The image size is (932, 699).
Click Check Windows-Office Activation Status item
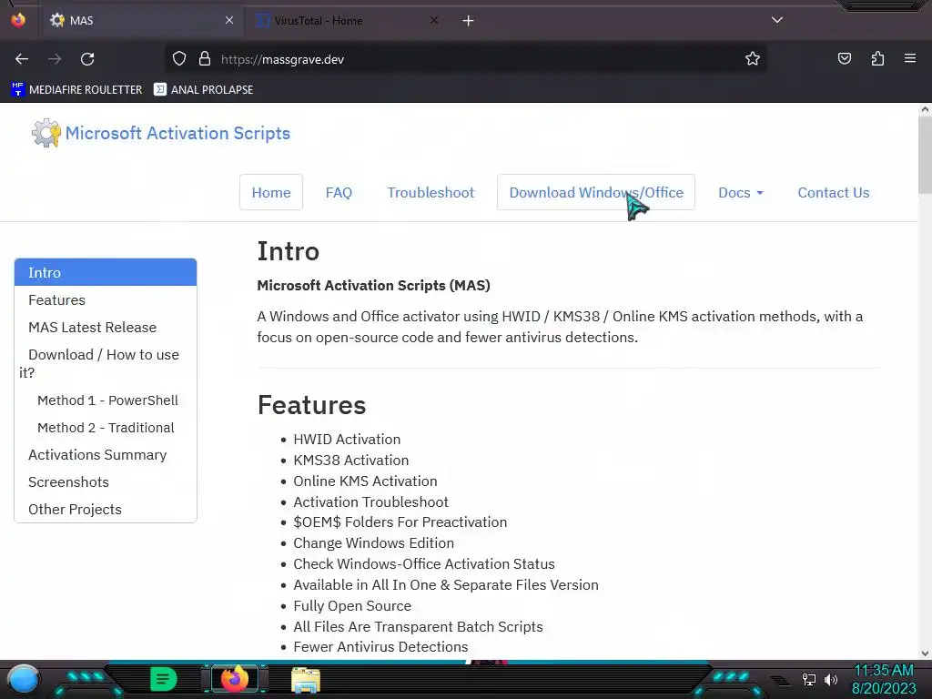[424, 563]
